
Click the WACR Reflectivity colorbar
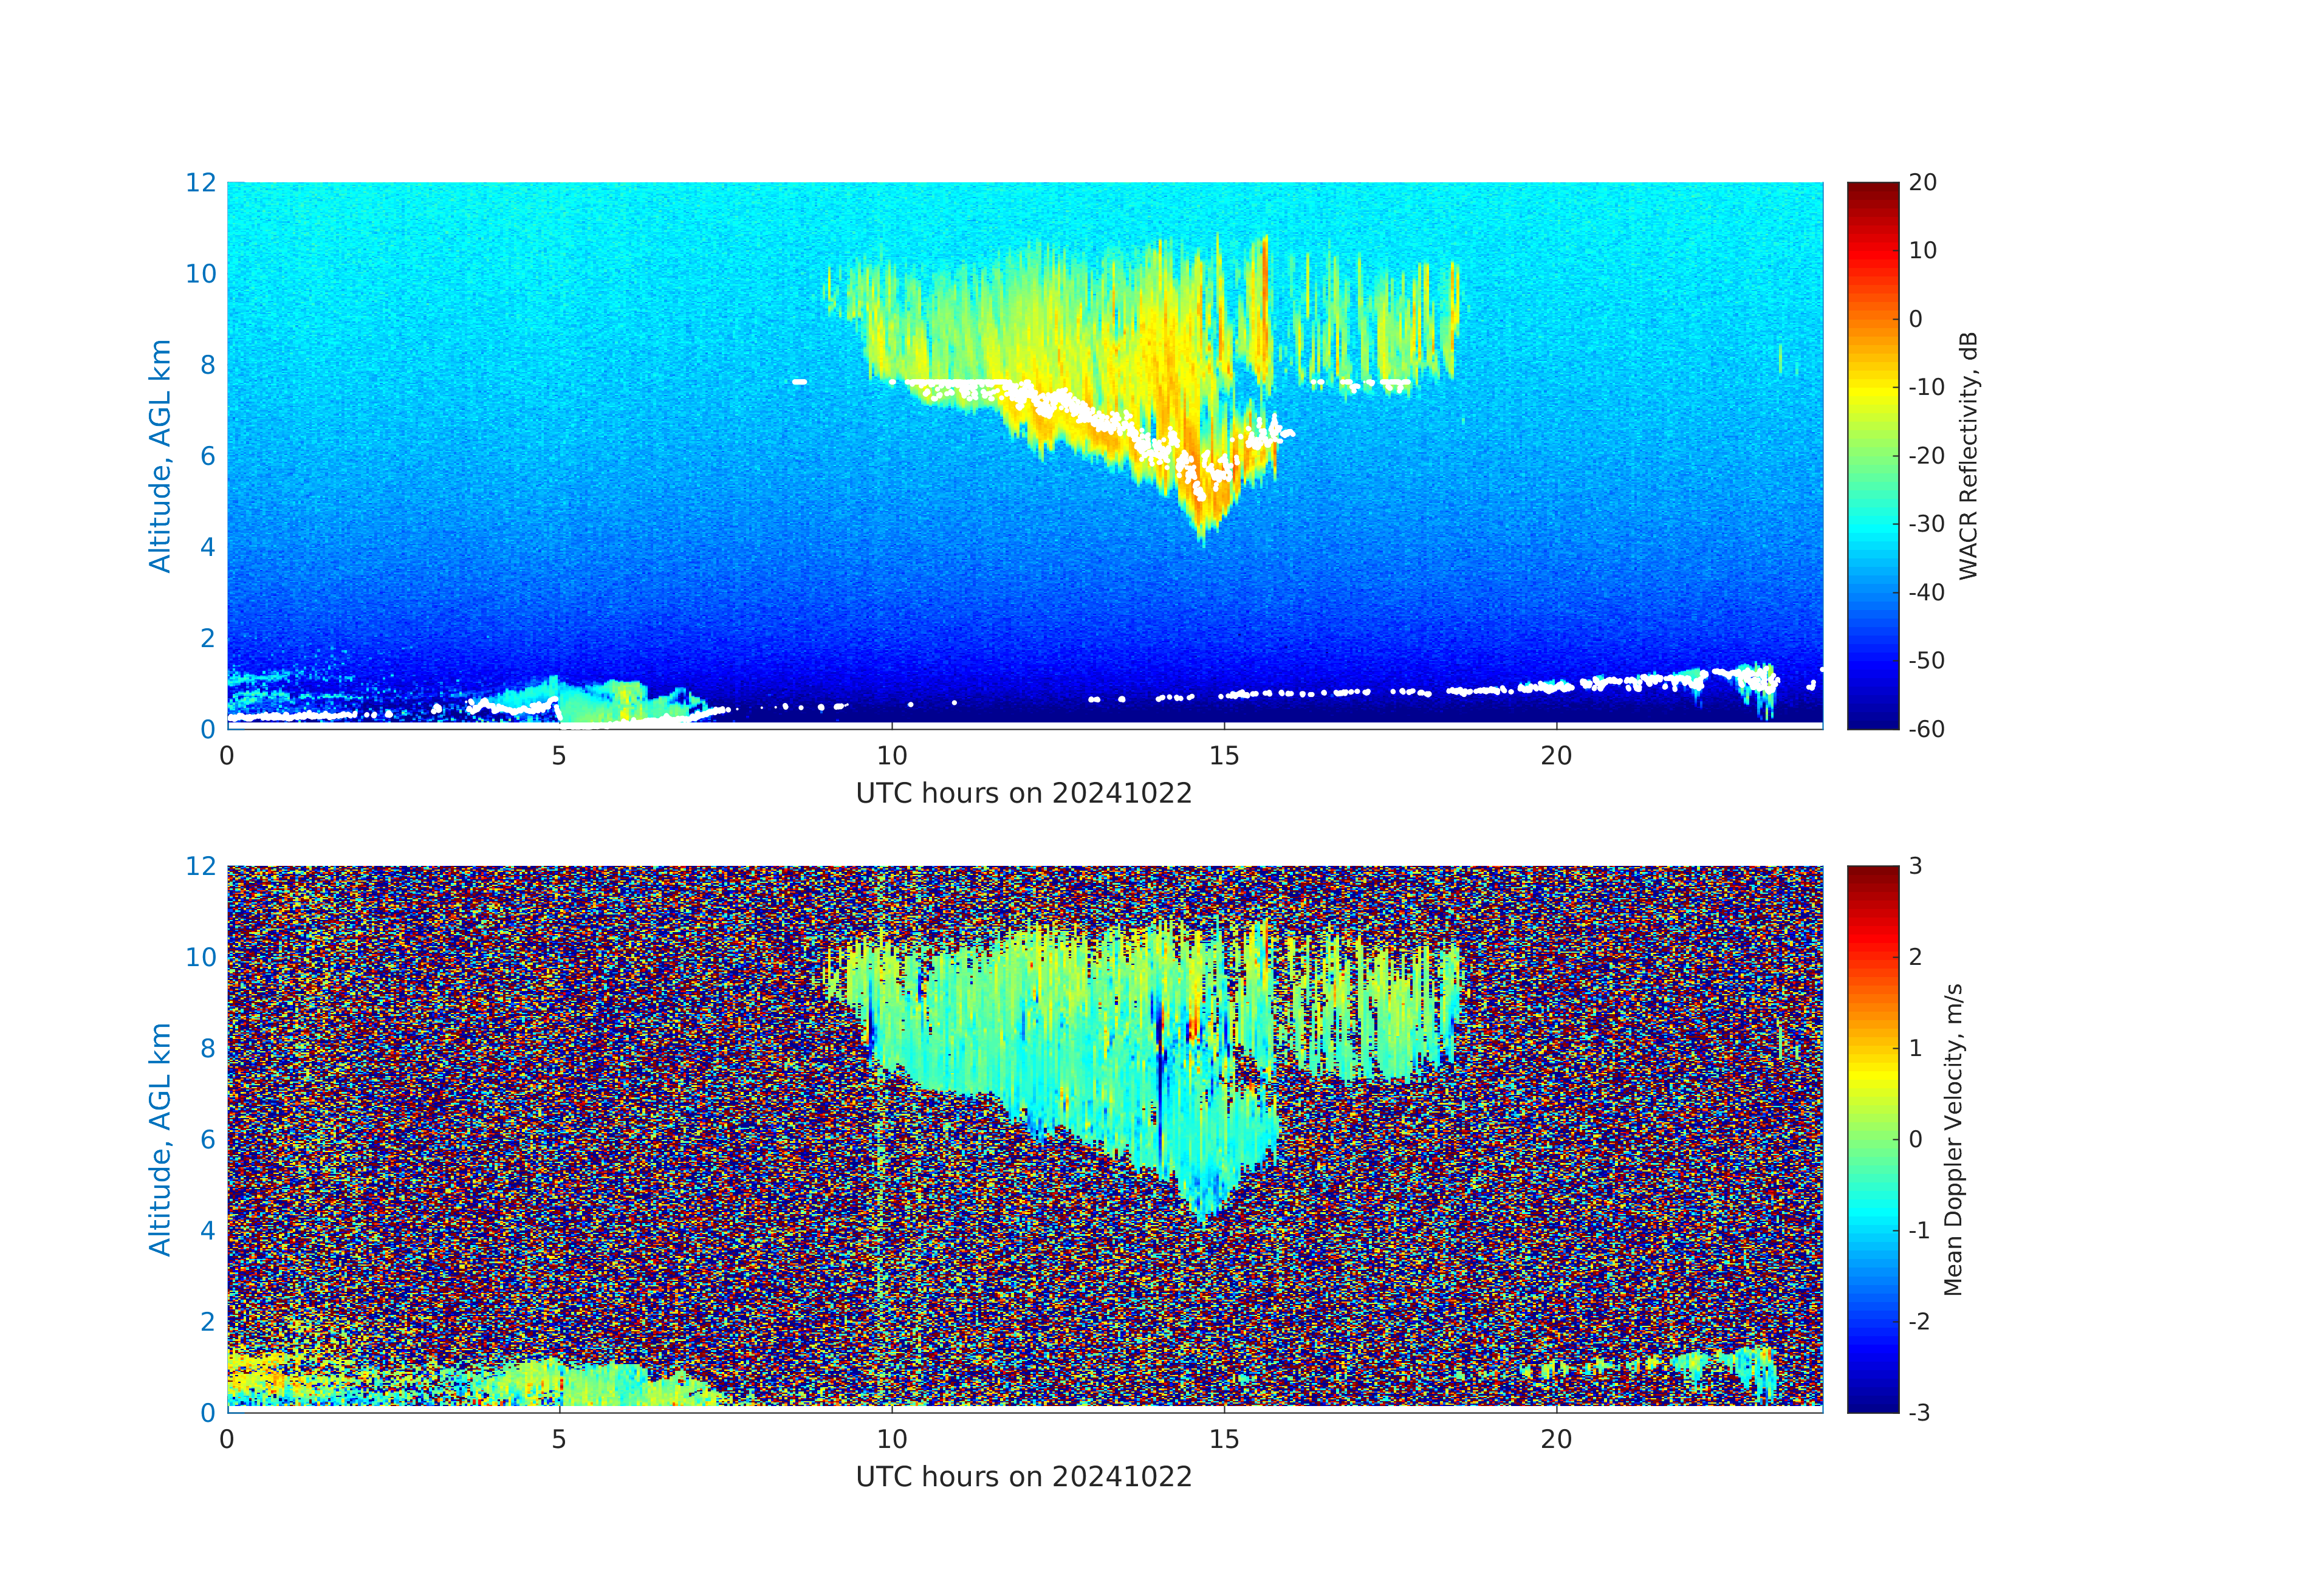(1872, 455)
